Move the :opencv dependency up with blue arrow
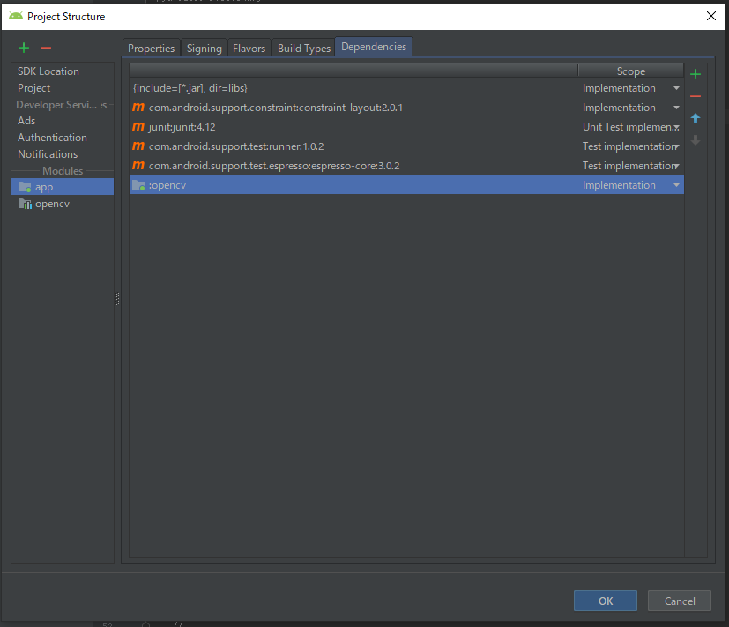The image size is (729, 627). point(696,118)
